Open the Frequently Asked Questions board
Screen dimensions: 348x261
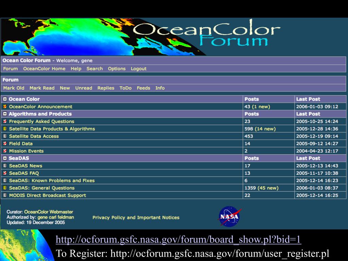coord(42,121)
